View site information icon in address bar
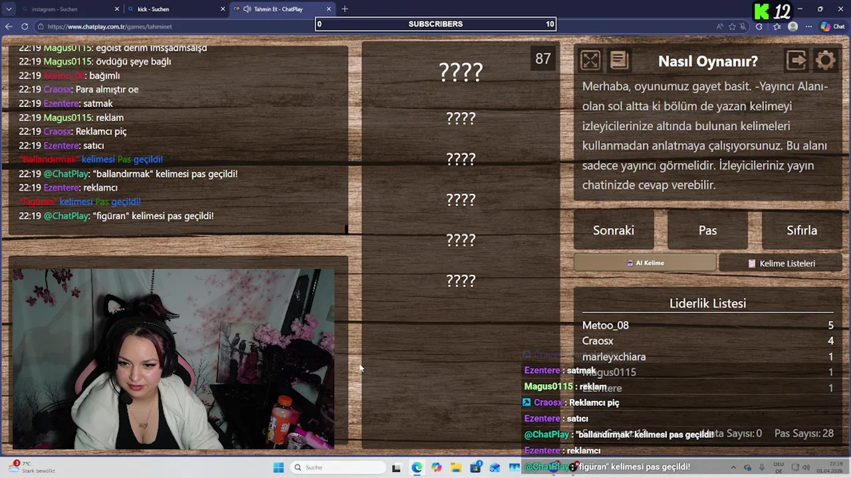 click(41, 27)
